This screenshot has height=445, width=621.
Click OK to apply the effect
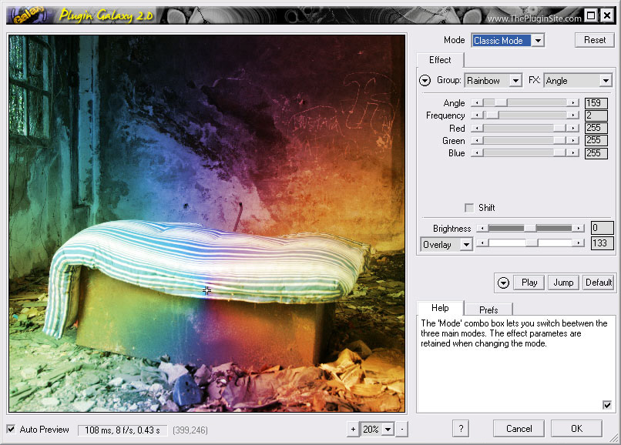pos(576,429)
